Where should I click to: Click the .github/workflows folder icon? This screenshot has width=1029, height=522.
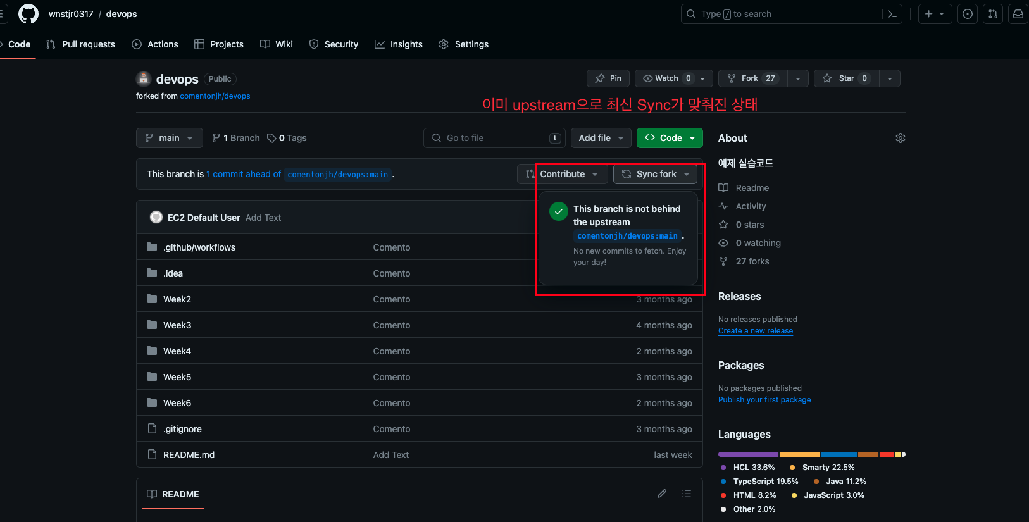pos(152,247)
